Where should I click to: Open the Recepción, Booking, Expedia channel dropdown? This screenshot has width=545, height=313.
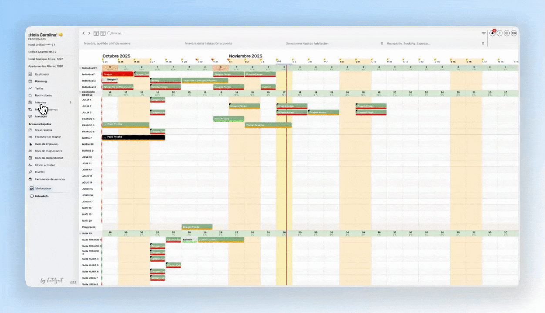[436, 43]
